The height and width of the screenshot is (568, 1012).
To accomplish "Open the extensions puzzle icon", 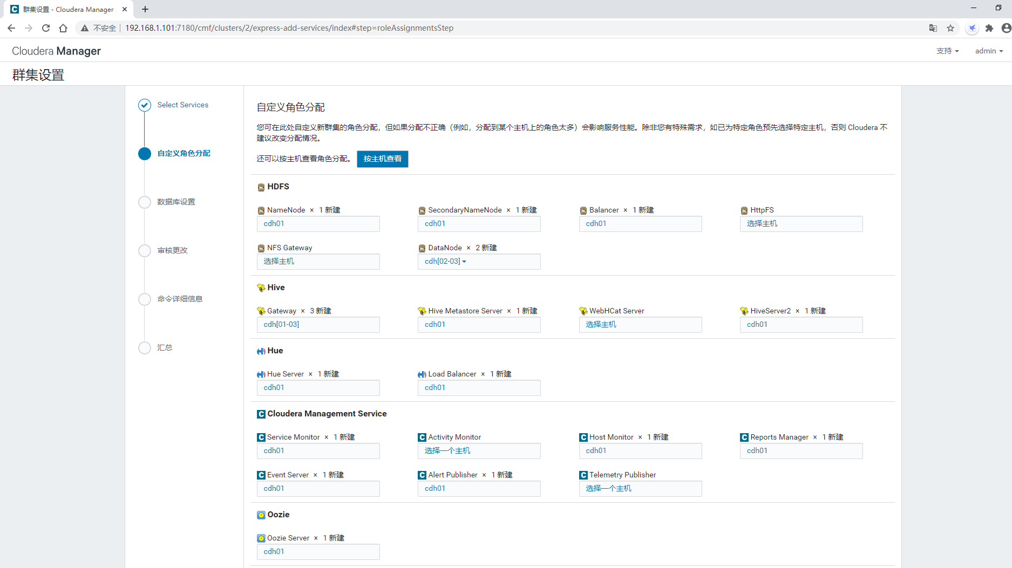I will coord(989,28).
